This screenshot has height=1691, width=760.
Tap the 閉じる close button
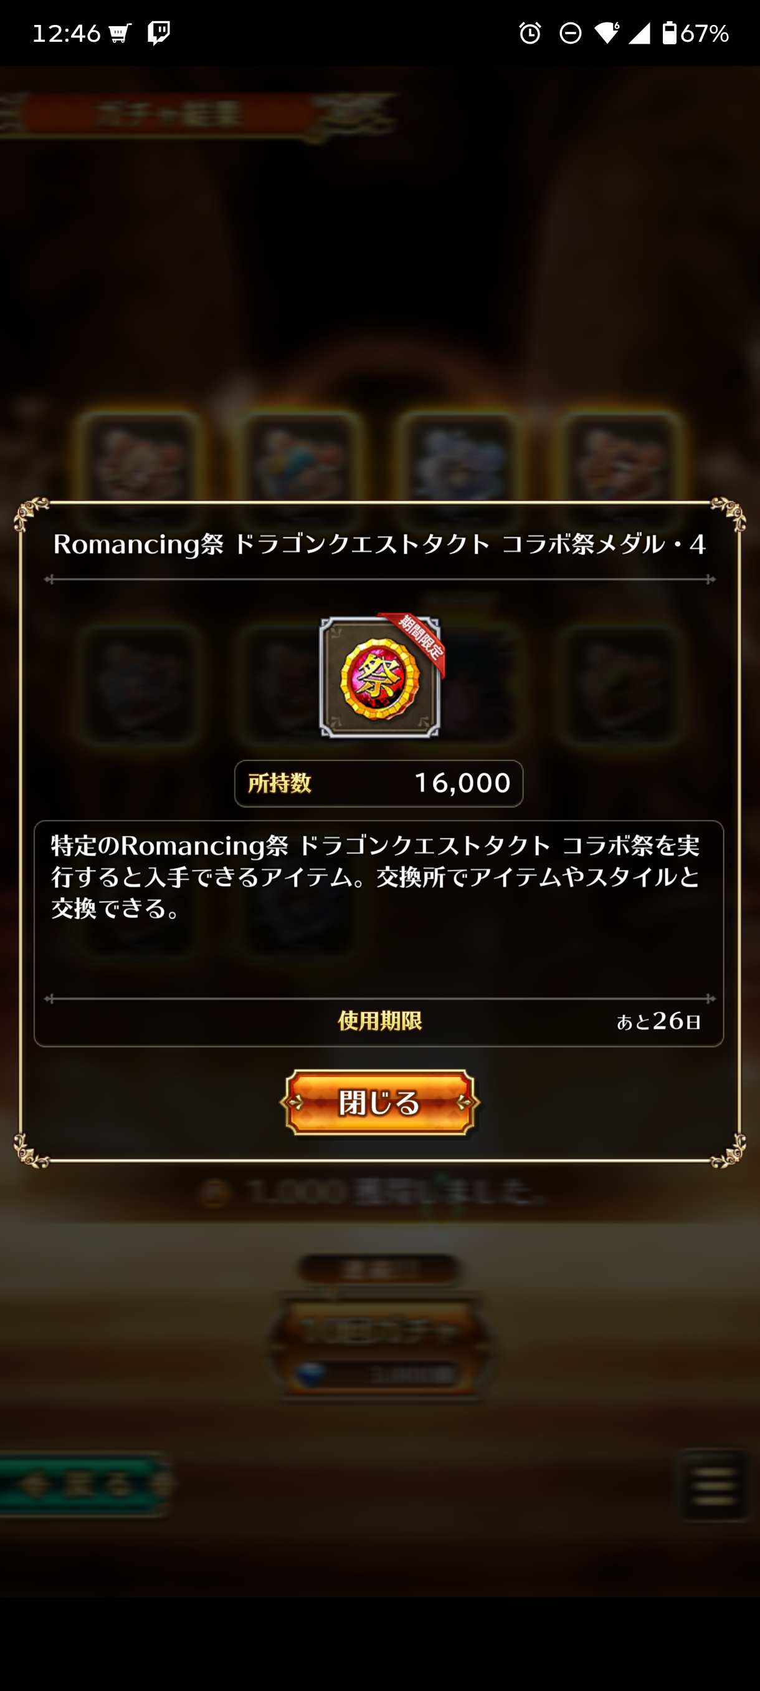pyautogui.click(x=379, y=1103)
